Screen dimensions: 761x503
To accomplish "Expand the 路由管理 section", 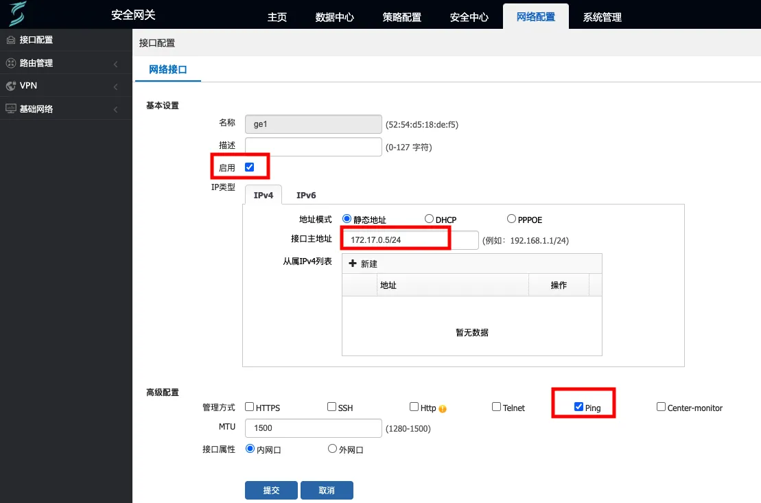I will click(67, 62).
